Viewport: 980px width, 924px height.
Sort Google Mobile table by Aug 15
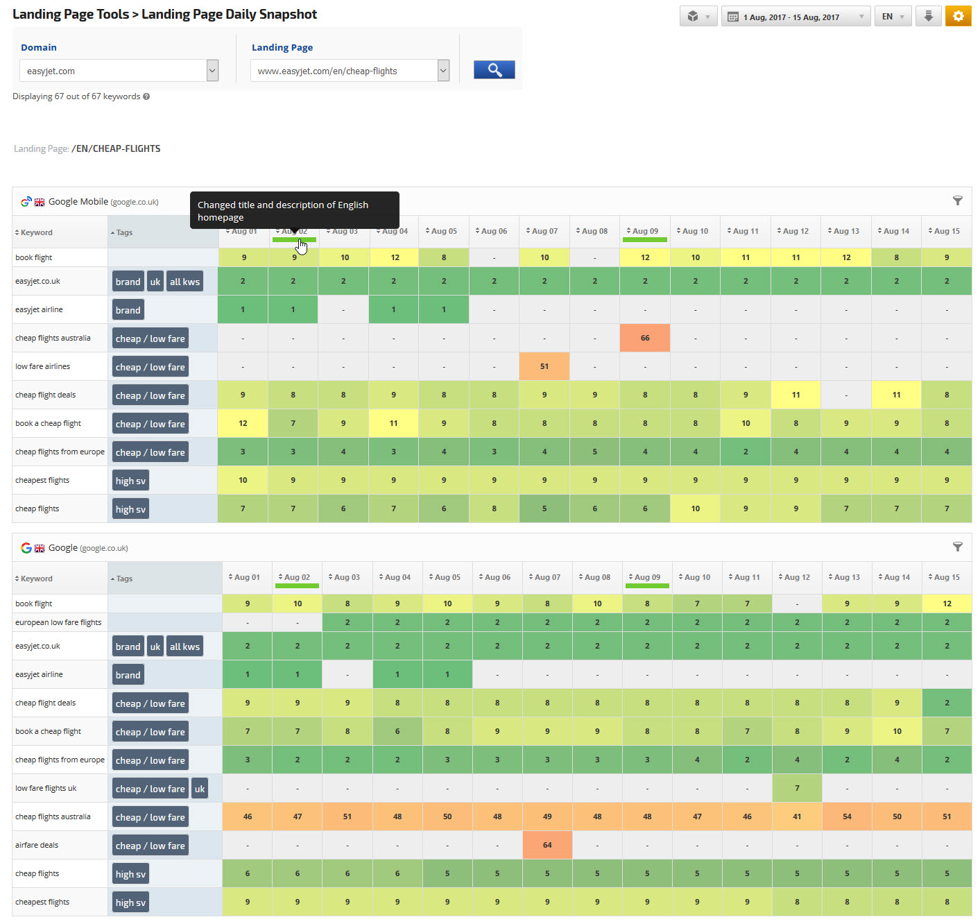946,231
